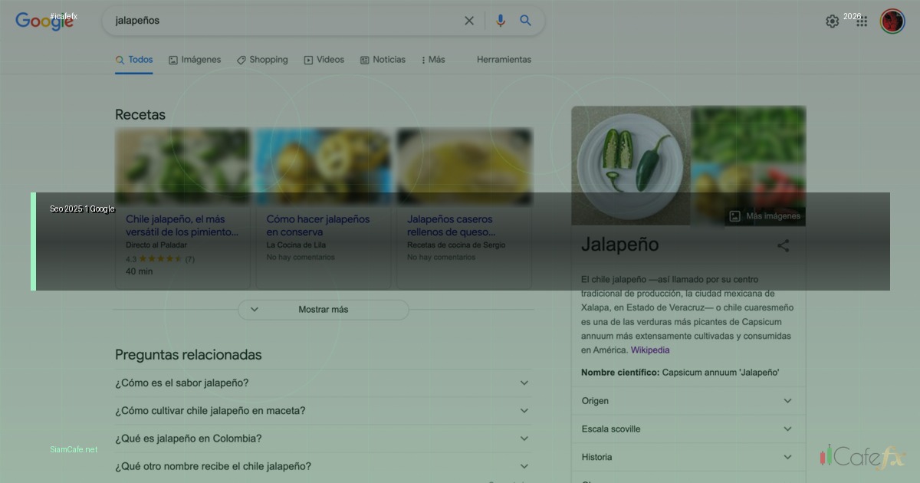The image size is (920, 483).
Task: Click Más imágenes button on panel
Action: coord(764,216)
